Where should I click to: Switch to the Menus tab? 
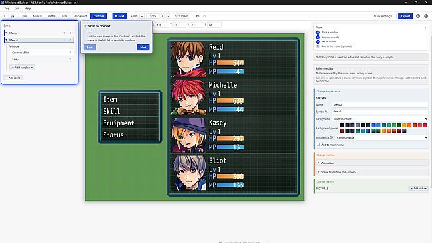37,16
